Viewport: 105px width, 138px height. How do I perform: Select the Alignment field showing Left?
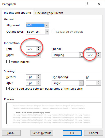tap(35, 25)
